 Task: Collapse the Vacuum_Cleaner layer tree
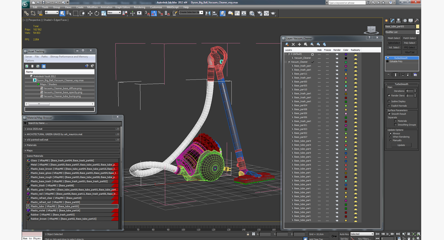[x=286, y=62]
